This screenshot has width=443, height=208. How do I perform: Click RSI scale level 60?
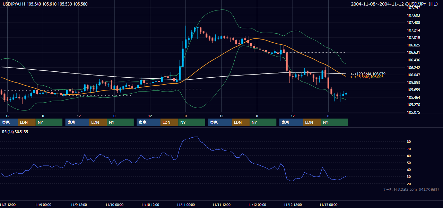click(409, 156)
